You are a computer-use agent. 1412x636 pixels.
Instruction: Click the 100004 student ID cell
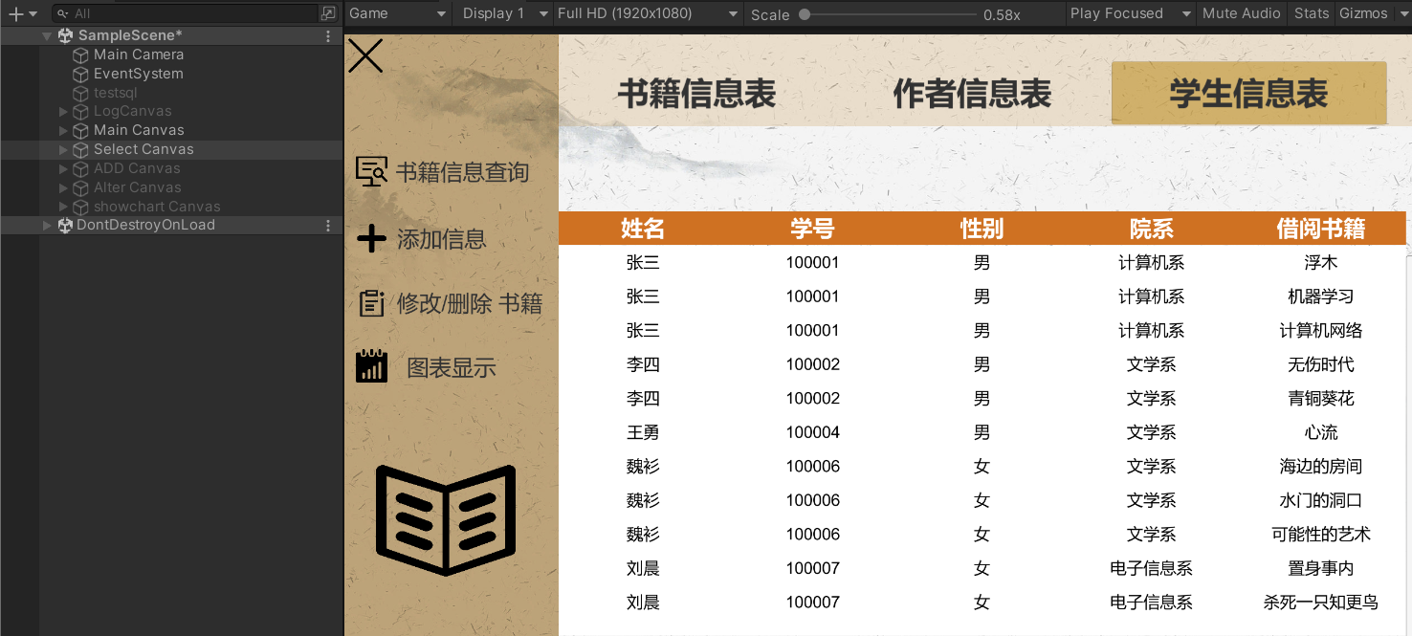[x=813, y=432]
